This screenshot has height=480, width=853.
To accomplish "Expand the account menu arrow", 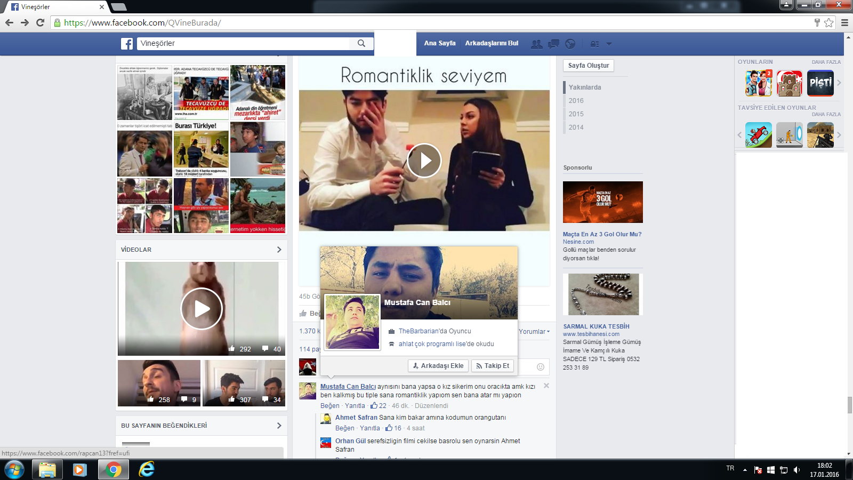I will coord(609,44).
